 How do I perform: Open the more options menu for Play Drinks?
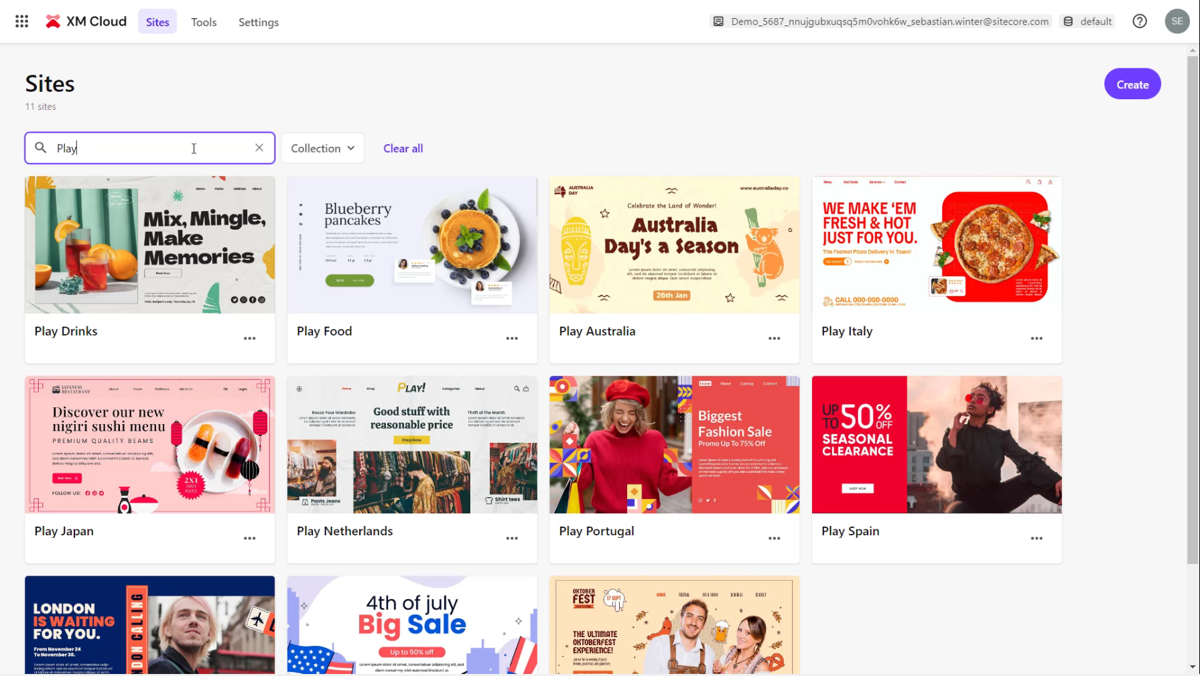pos(250,338)
